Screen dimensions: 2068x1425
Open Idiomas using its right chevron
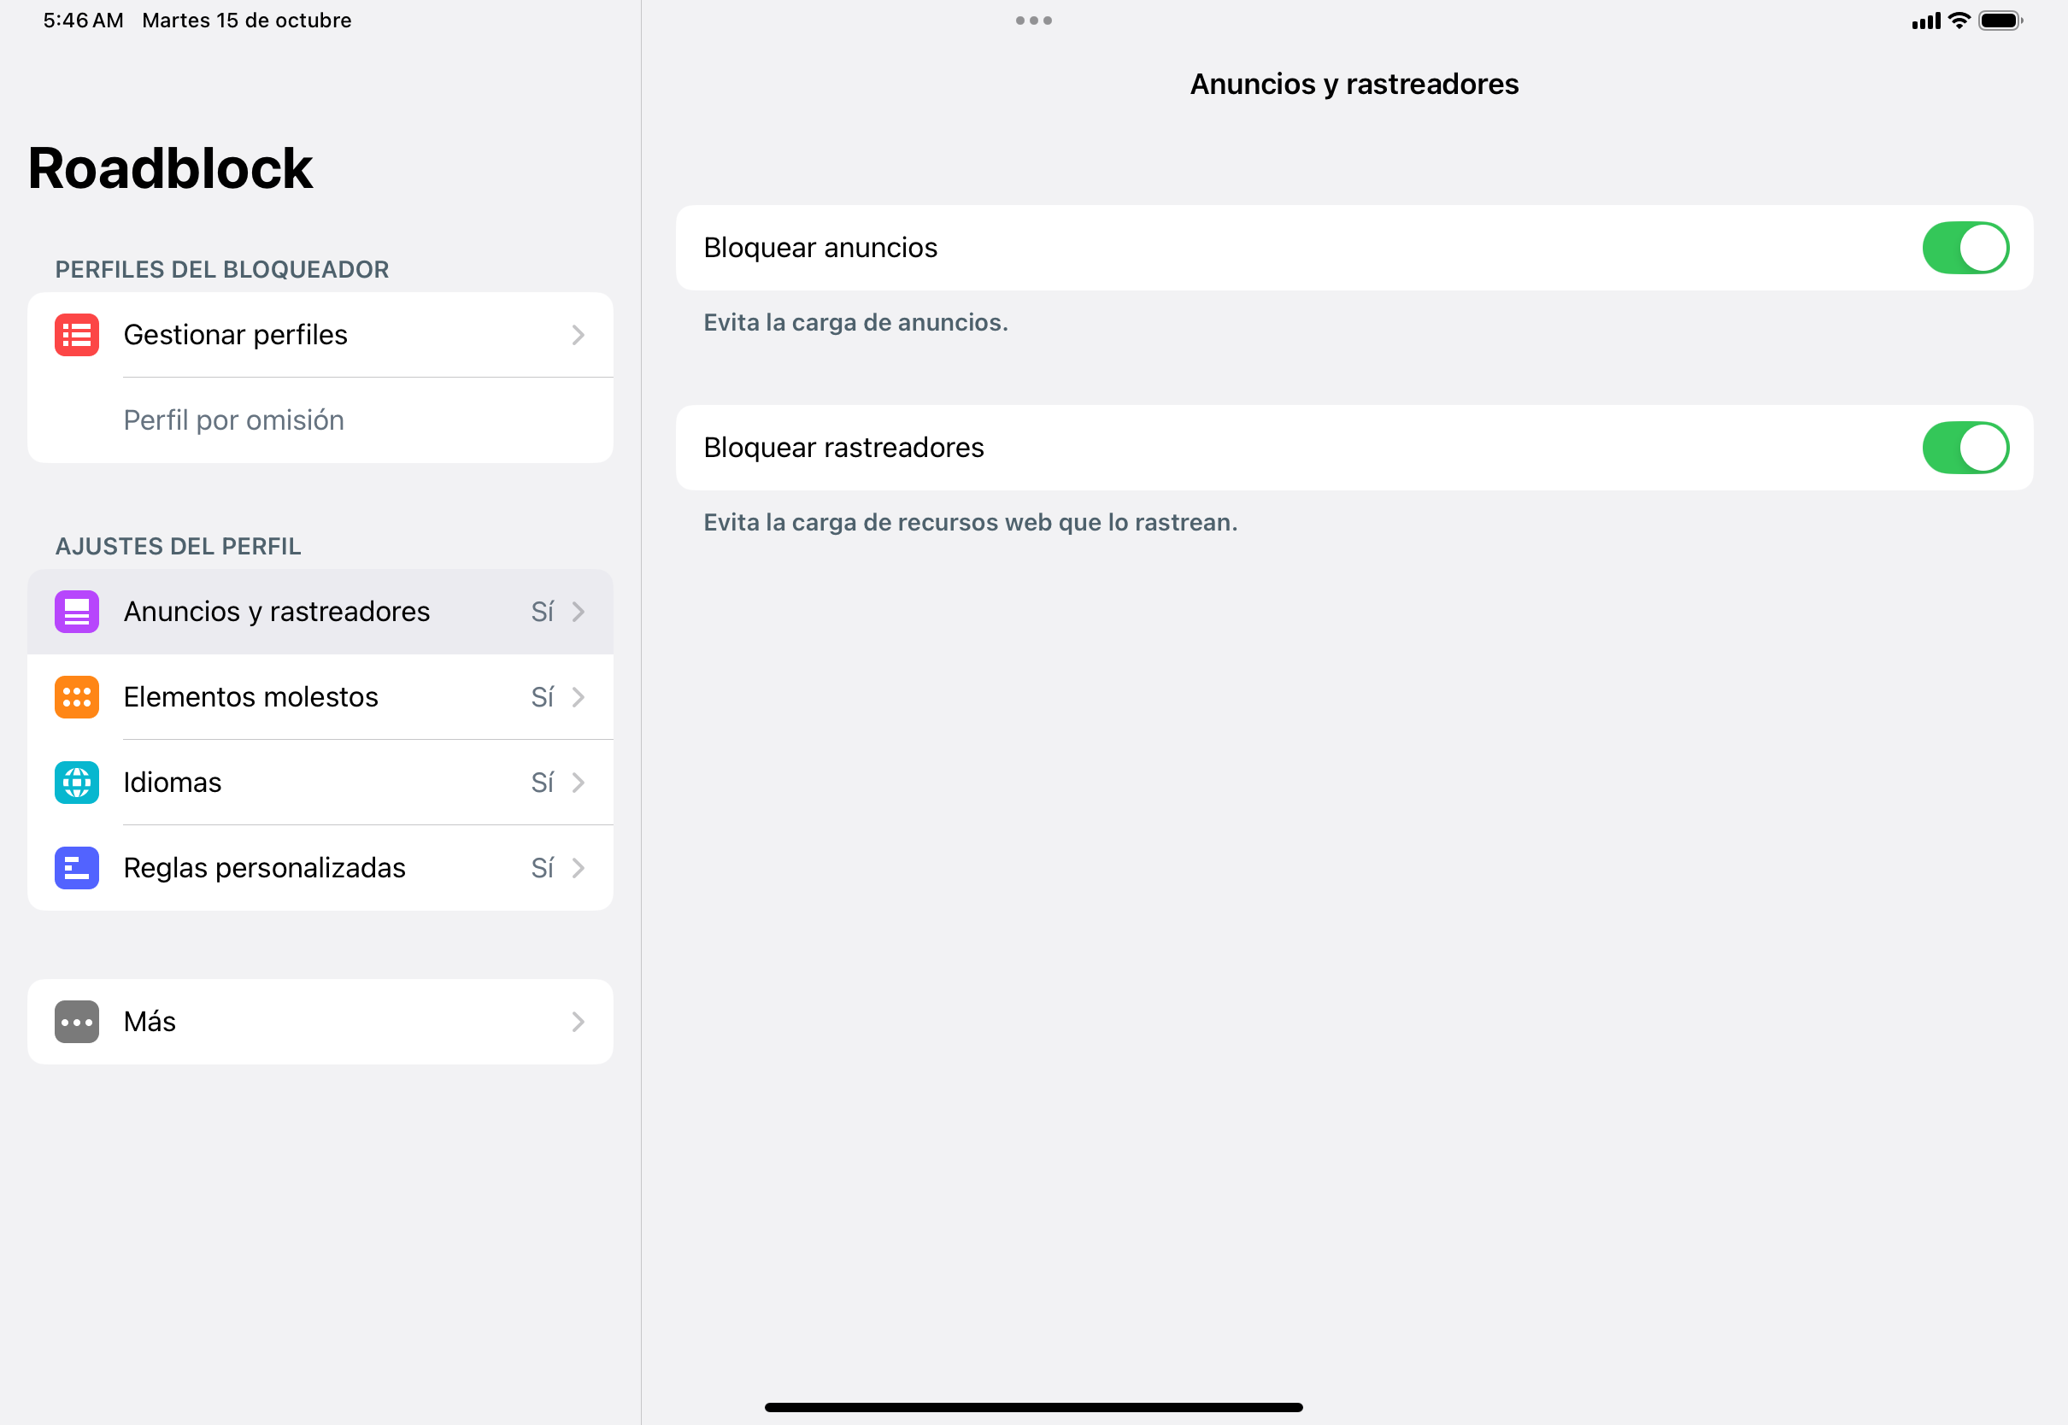[579, 783]
